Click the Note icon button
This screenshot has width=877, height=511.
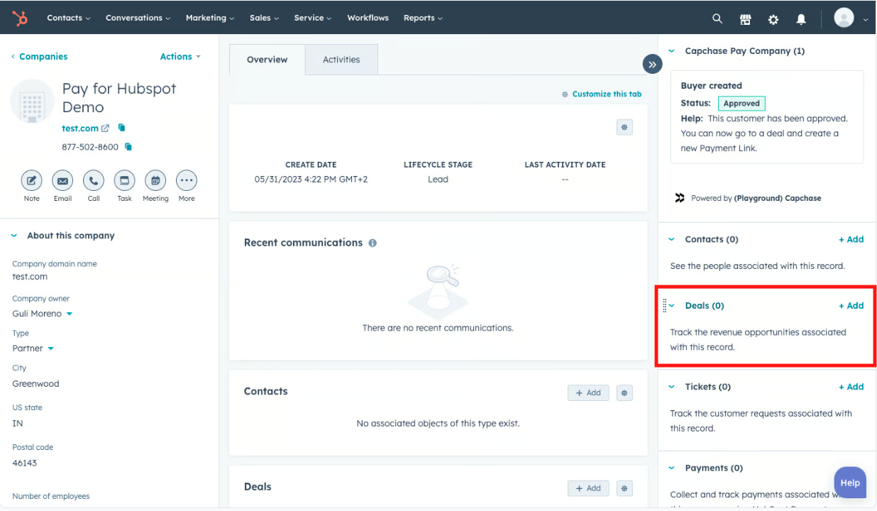(x=31, y=180)
